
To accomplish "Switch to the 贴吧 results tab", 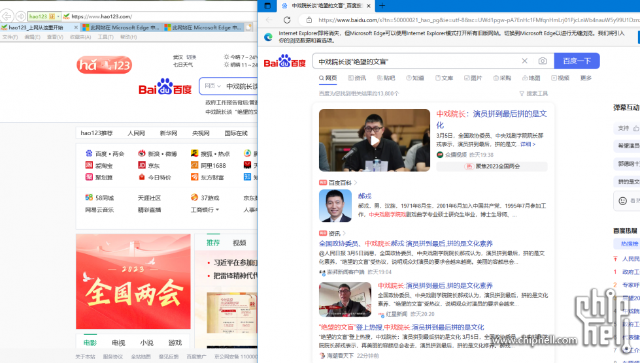I will (x=386, y=78).
